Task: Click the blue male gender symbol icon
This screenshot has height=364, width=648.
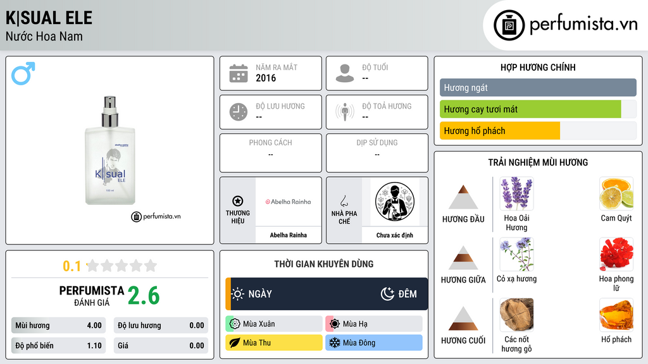Action: tap(23, 73)
